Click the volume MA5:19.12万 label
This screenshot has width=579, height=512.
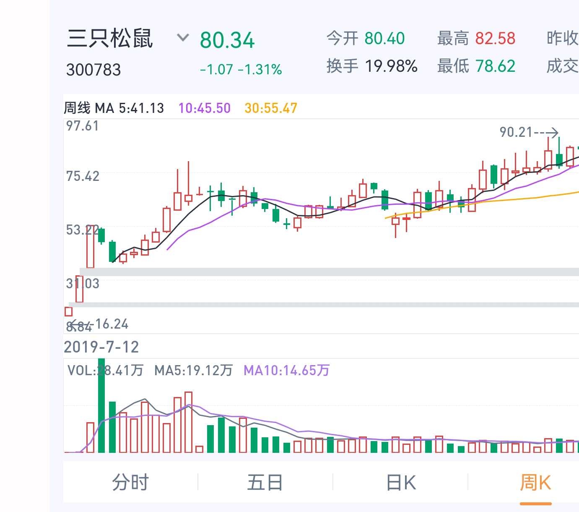pos(193,370)
